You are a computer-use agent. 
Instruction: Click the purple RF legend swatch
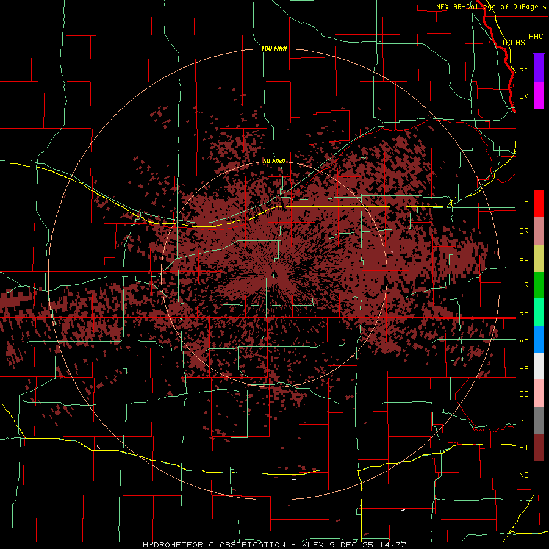point(539,68)
